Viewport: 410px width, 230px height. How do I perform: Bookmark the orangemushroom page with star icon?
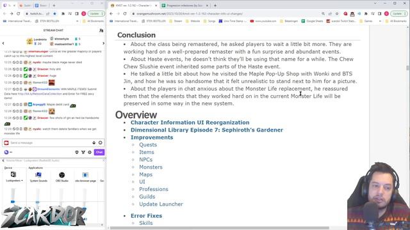pos(337,13)
